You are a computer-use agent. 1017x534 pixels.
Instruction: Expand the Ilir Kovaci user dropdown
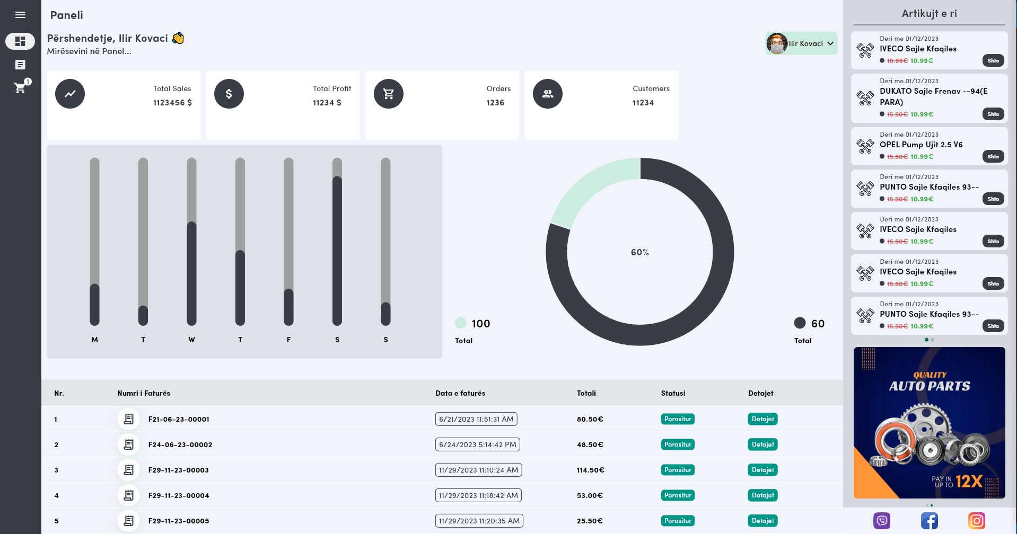(x=801, y=43)
